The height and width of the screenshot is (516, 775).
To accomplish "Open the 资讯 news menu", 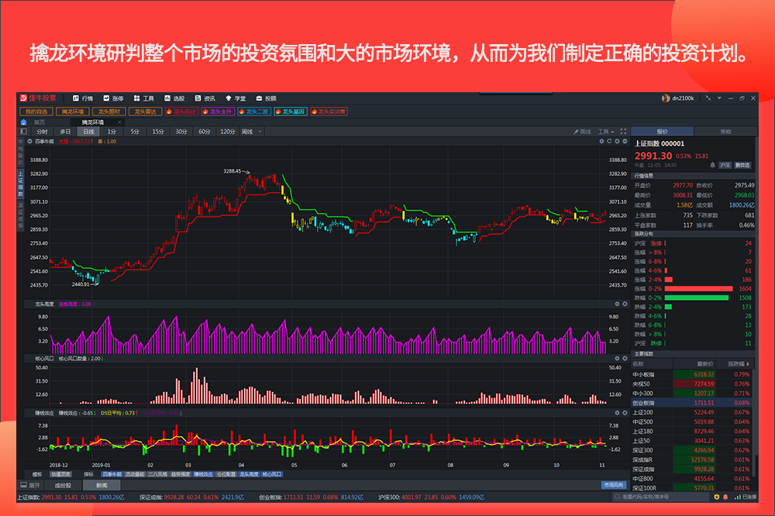I will pos(205,98).
